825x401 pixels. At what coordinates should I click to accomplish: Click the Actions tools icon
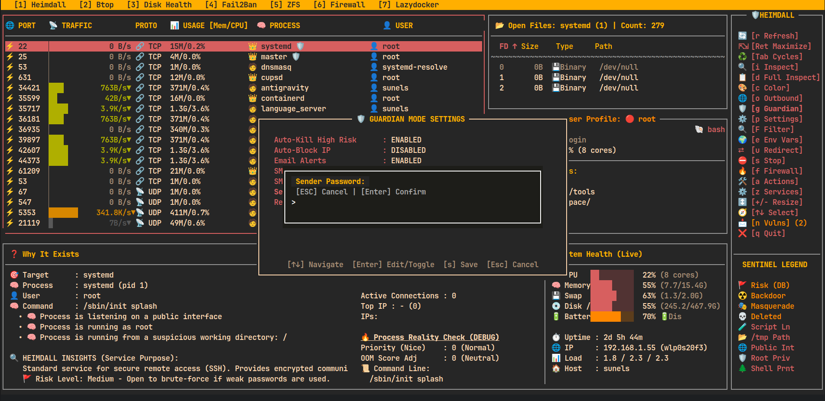[x=743, y=181]
